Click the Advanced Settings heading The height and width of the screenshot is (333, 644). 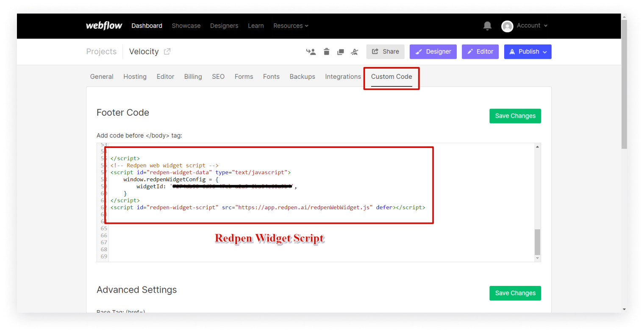pyautogui.click(x=136, y=290)
